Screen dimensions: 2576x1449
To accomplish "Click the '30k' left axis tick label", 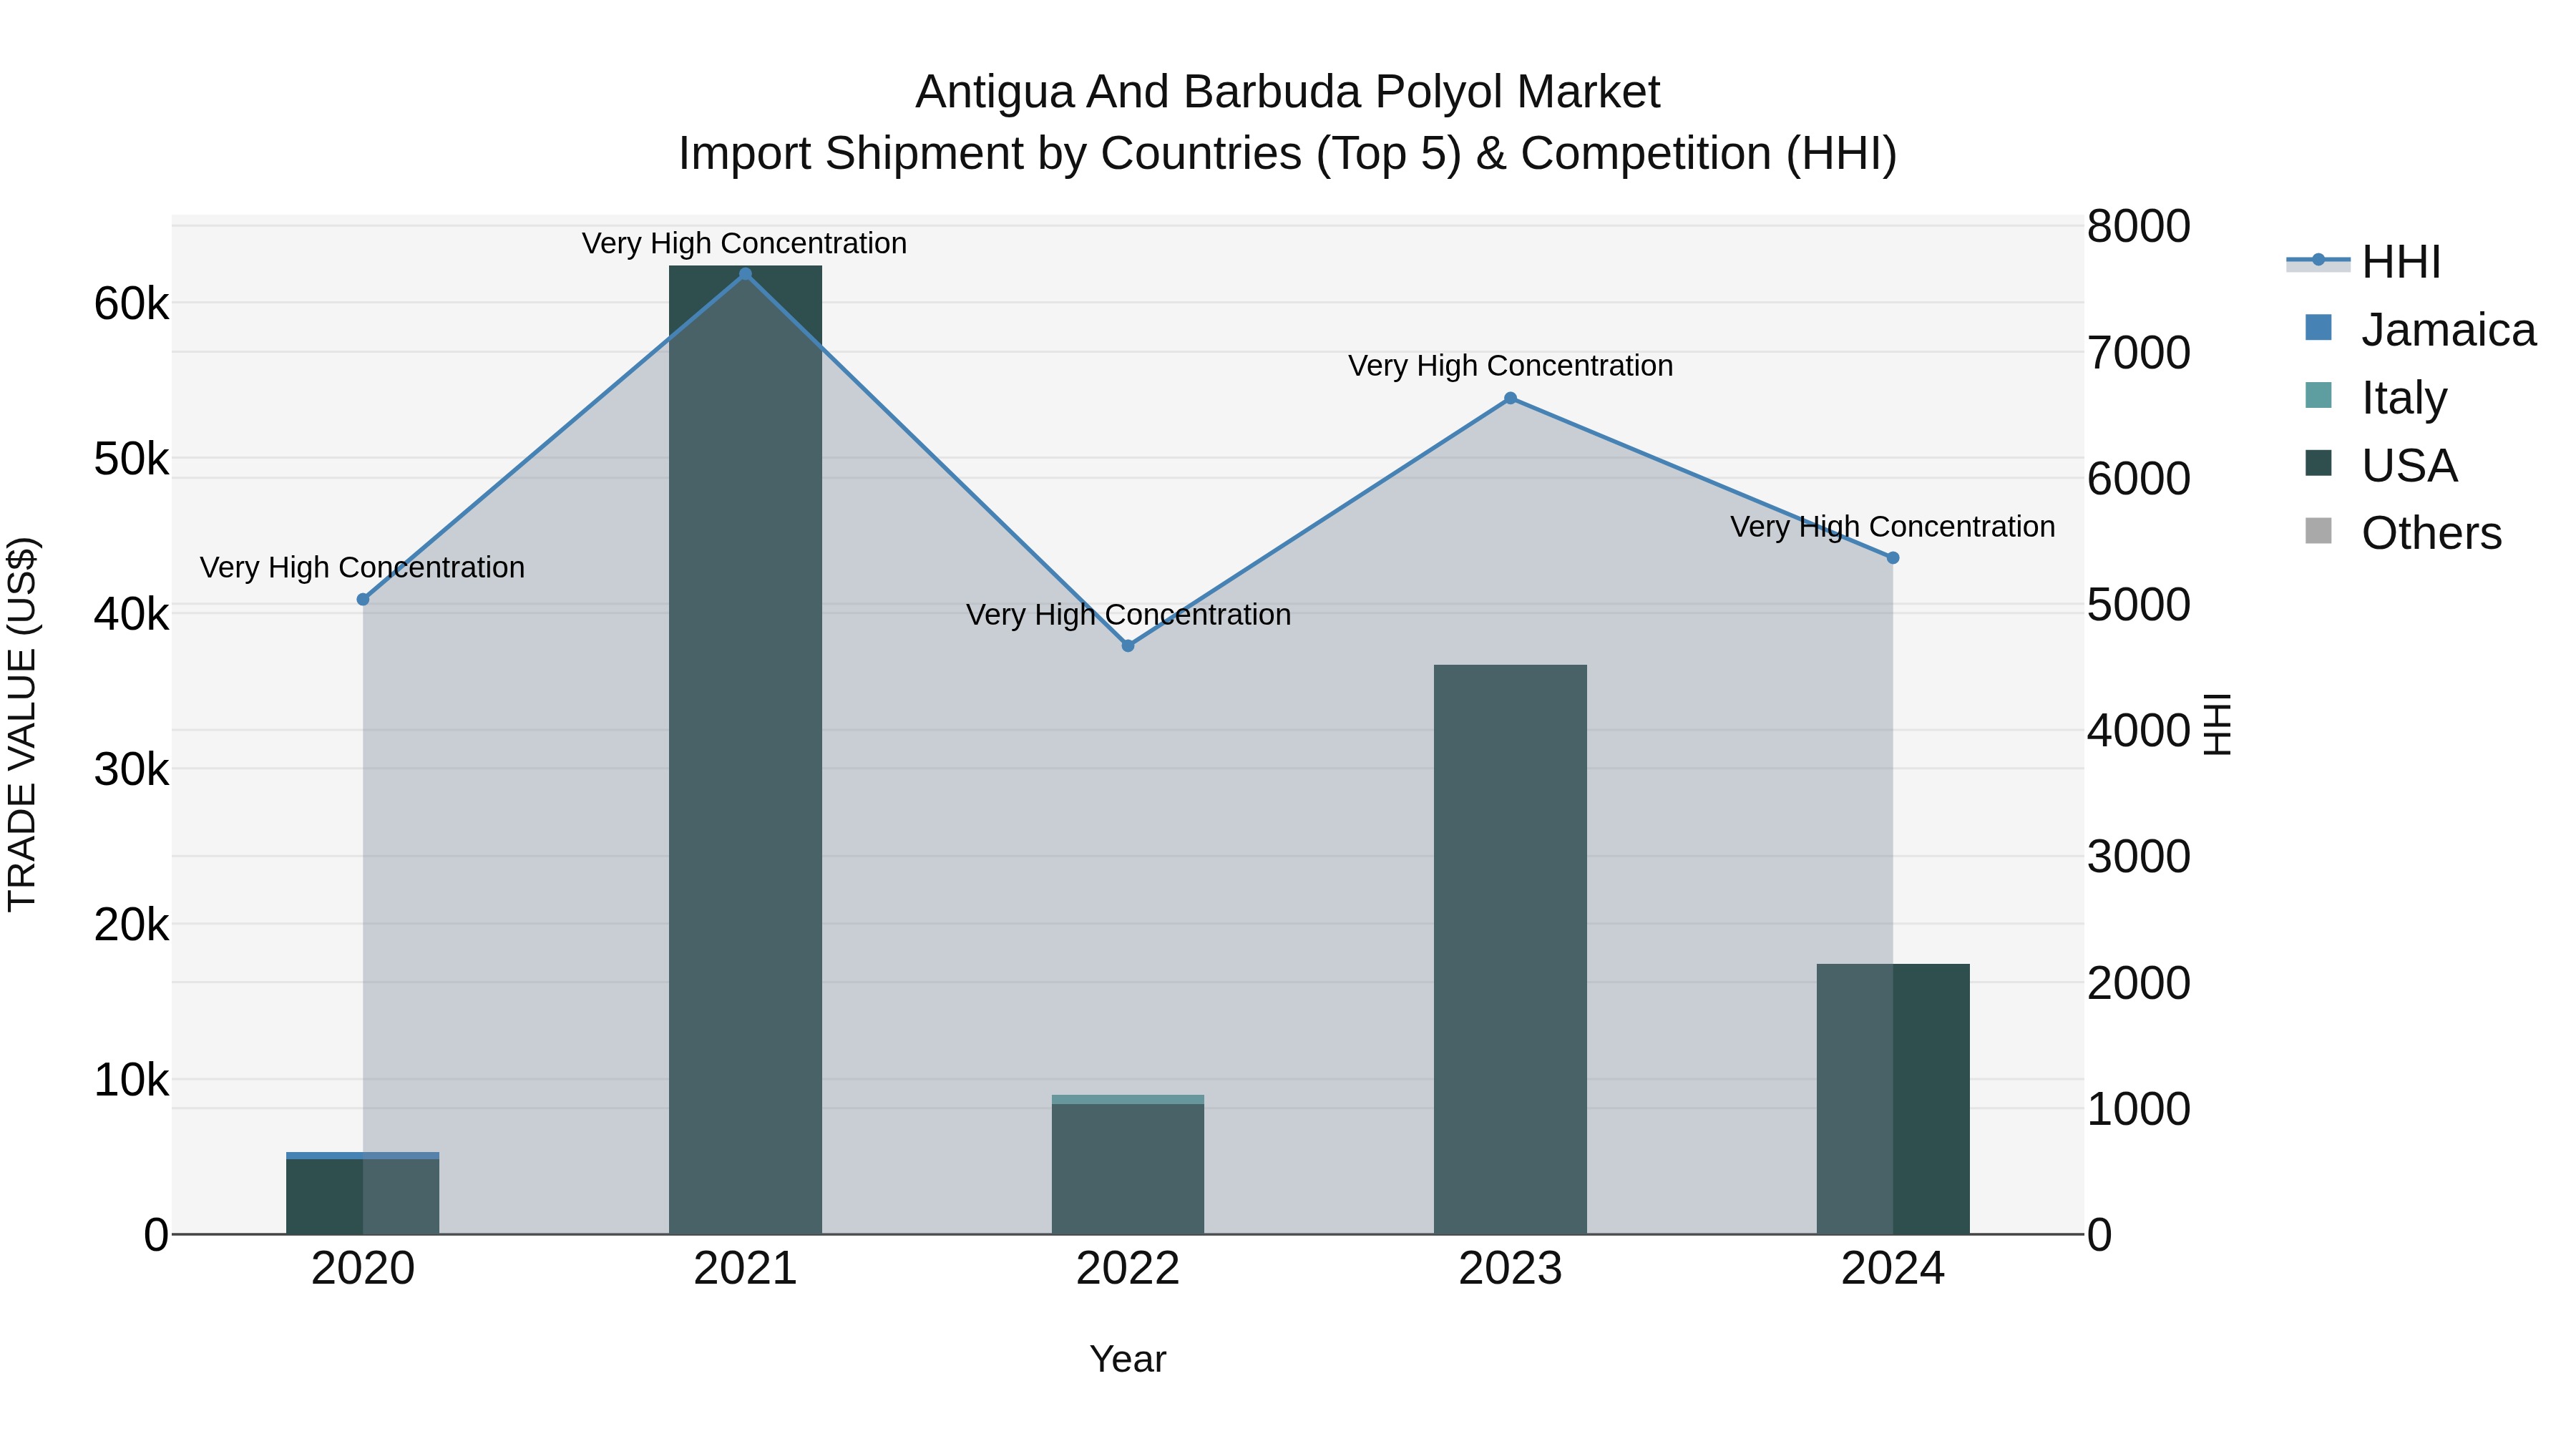I will pyautogui.click(x=132, y=770).
